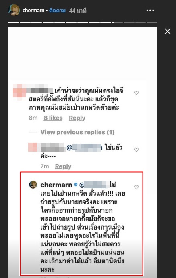Image resolution: width=176 pixels, height=278 pixels.
Task: Show the 8 likes list
Action: [x=53, y=118]
